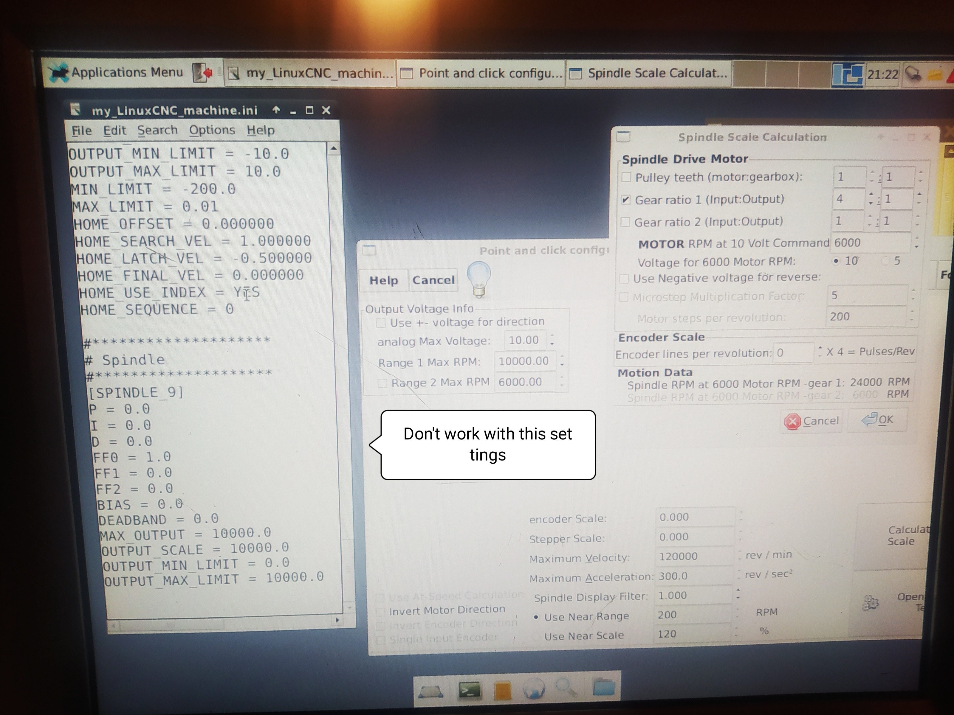Click the Maximum Acceleration field showing 300.0

tap(693, 576)
